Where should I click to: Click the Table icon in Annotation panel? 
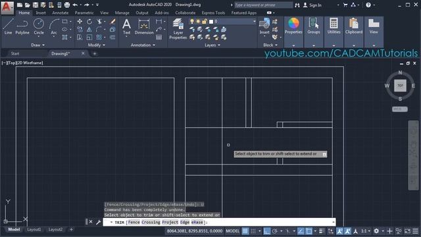click(x=159, y=37)
